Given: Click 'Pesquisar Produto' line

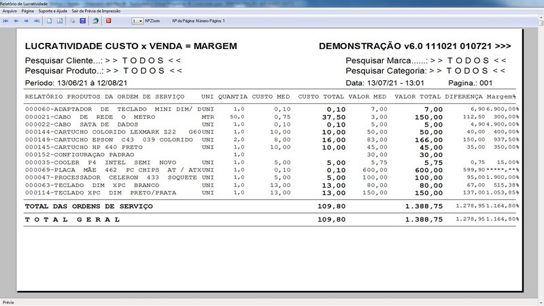Looking at the screenshot, I should click(x=104, y=71).
